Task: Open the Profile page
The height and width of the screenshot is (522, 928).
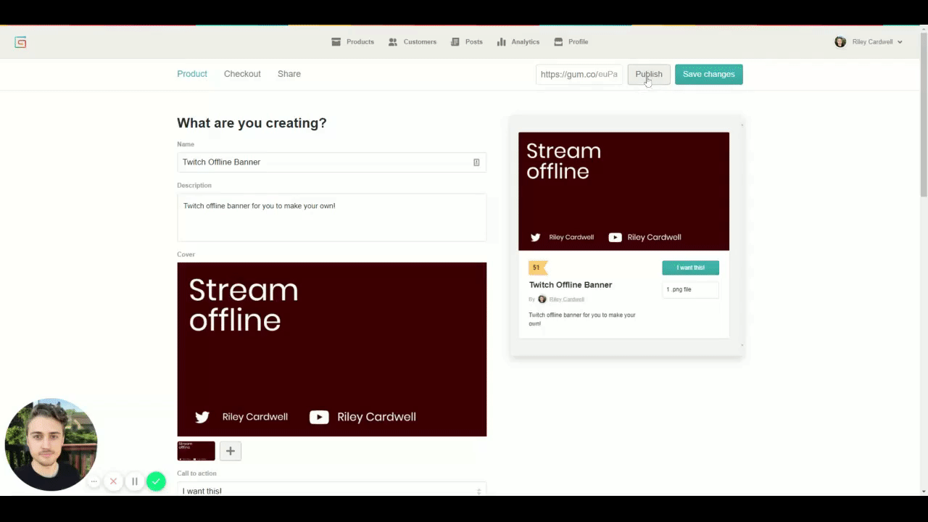Action: pyautogui.click(x=571, y=42)
